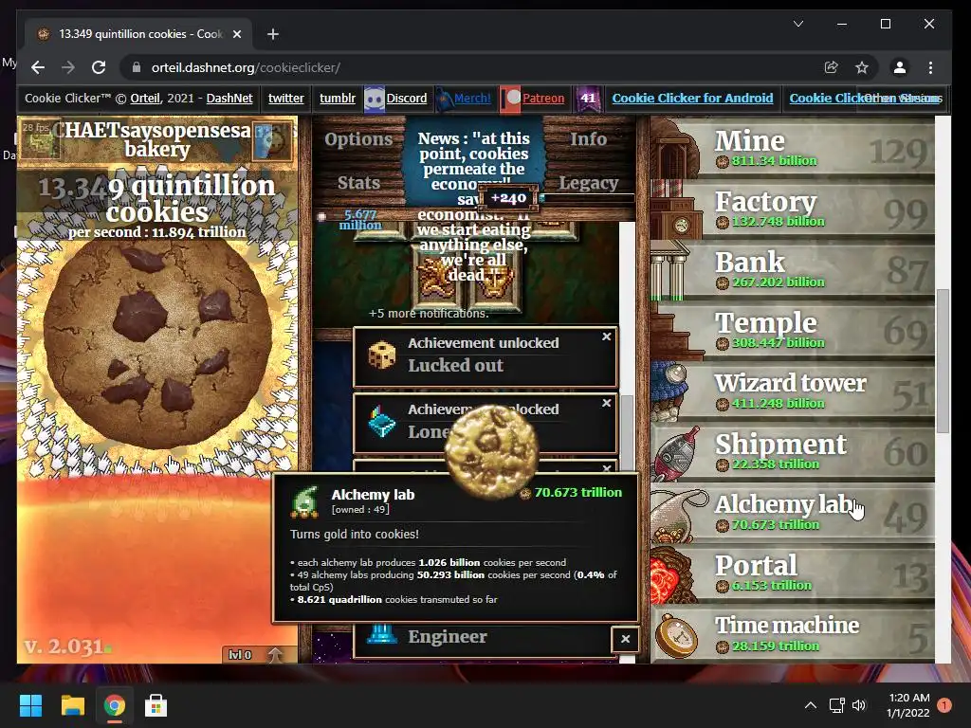Image resolution: width=971 pixels, height=728 pixels.
Task: Open File Explorer from the taskbar
Action: point(72,705)
